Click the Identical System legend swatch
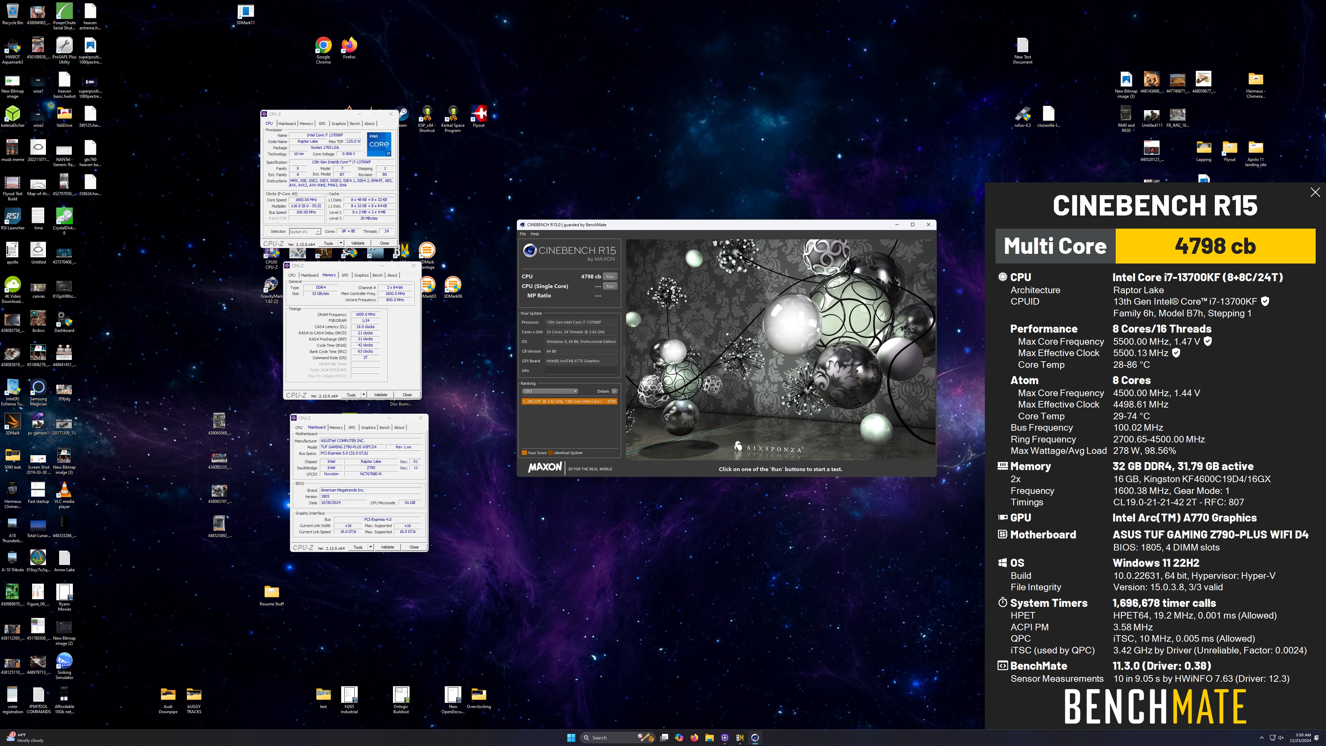1326x746 pixels. (x=550, y=453)
